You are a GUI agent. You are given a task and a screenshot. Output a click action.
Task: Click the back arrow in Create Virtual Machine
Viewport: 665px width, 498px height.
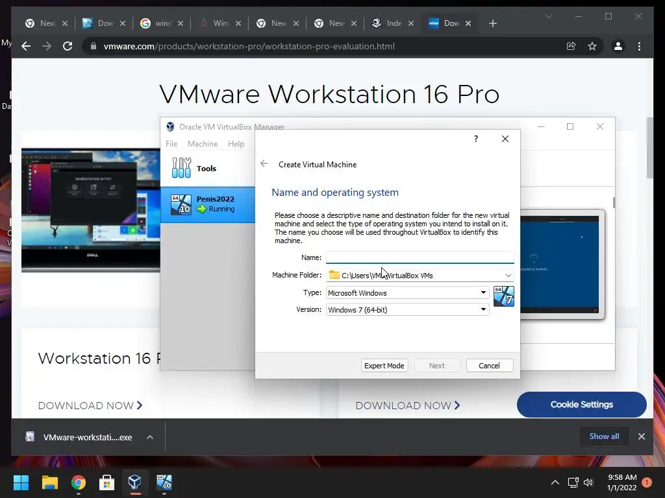tap(264, 164)
